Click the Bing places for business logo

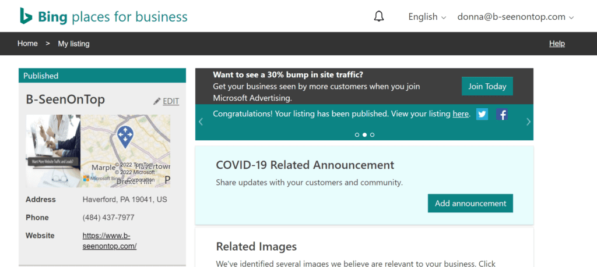coord(104,16)
